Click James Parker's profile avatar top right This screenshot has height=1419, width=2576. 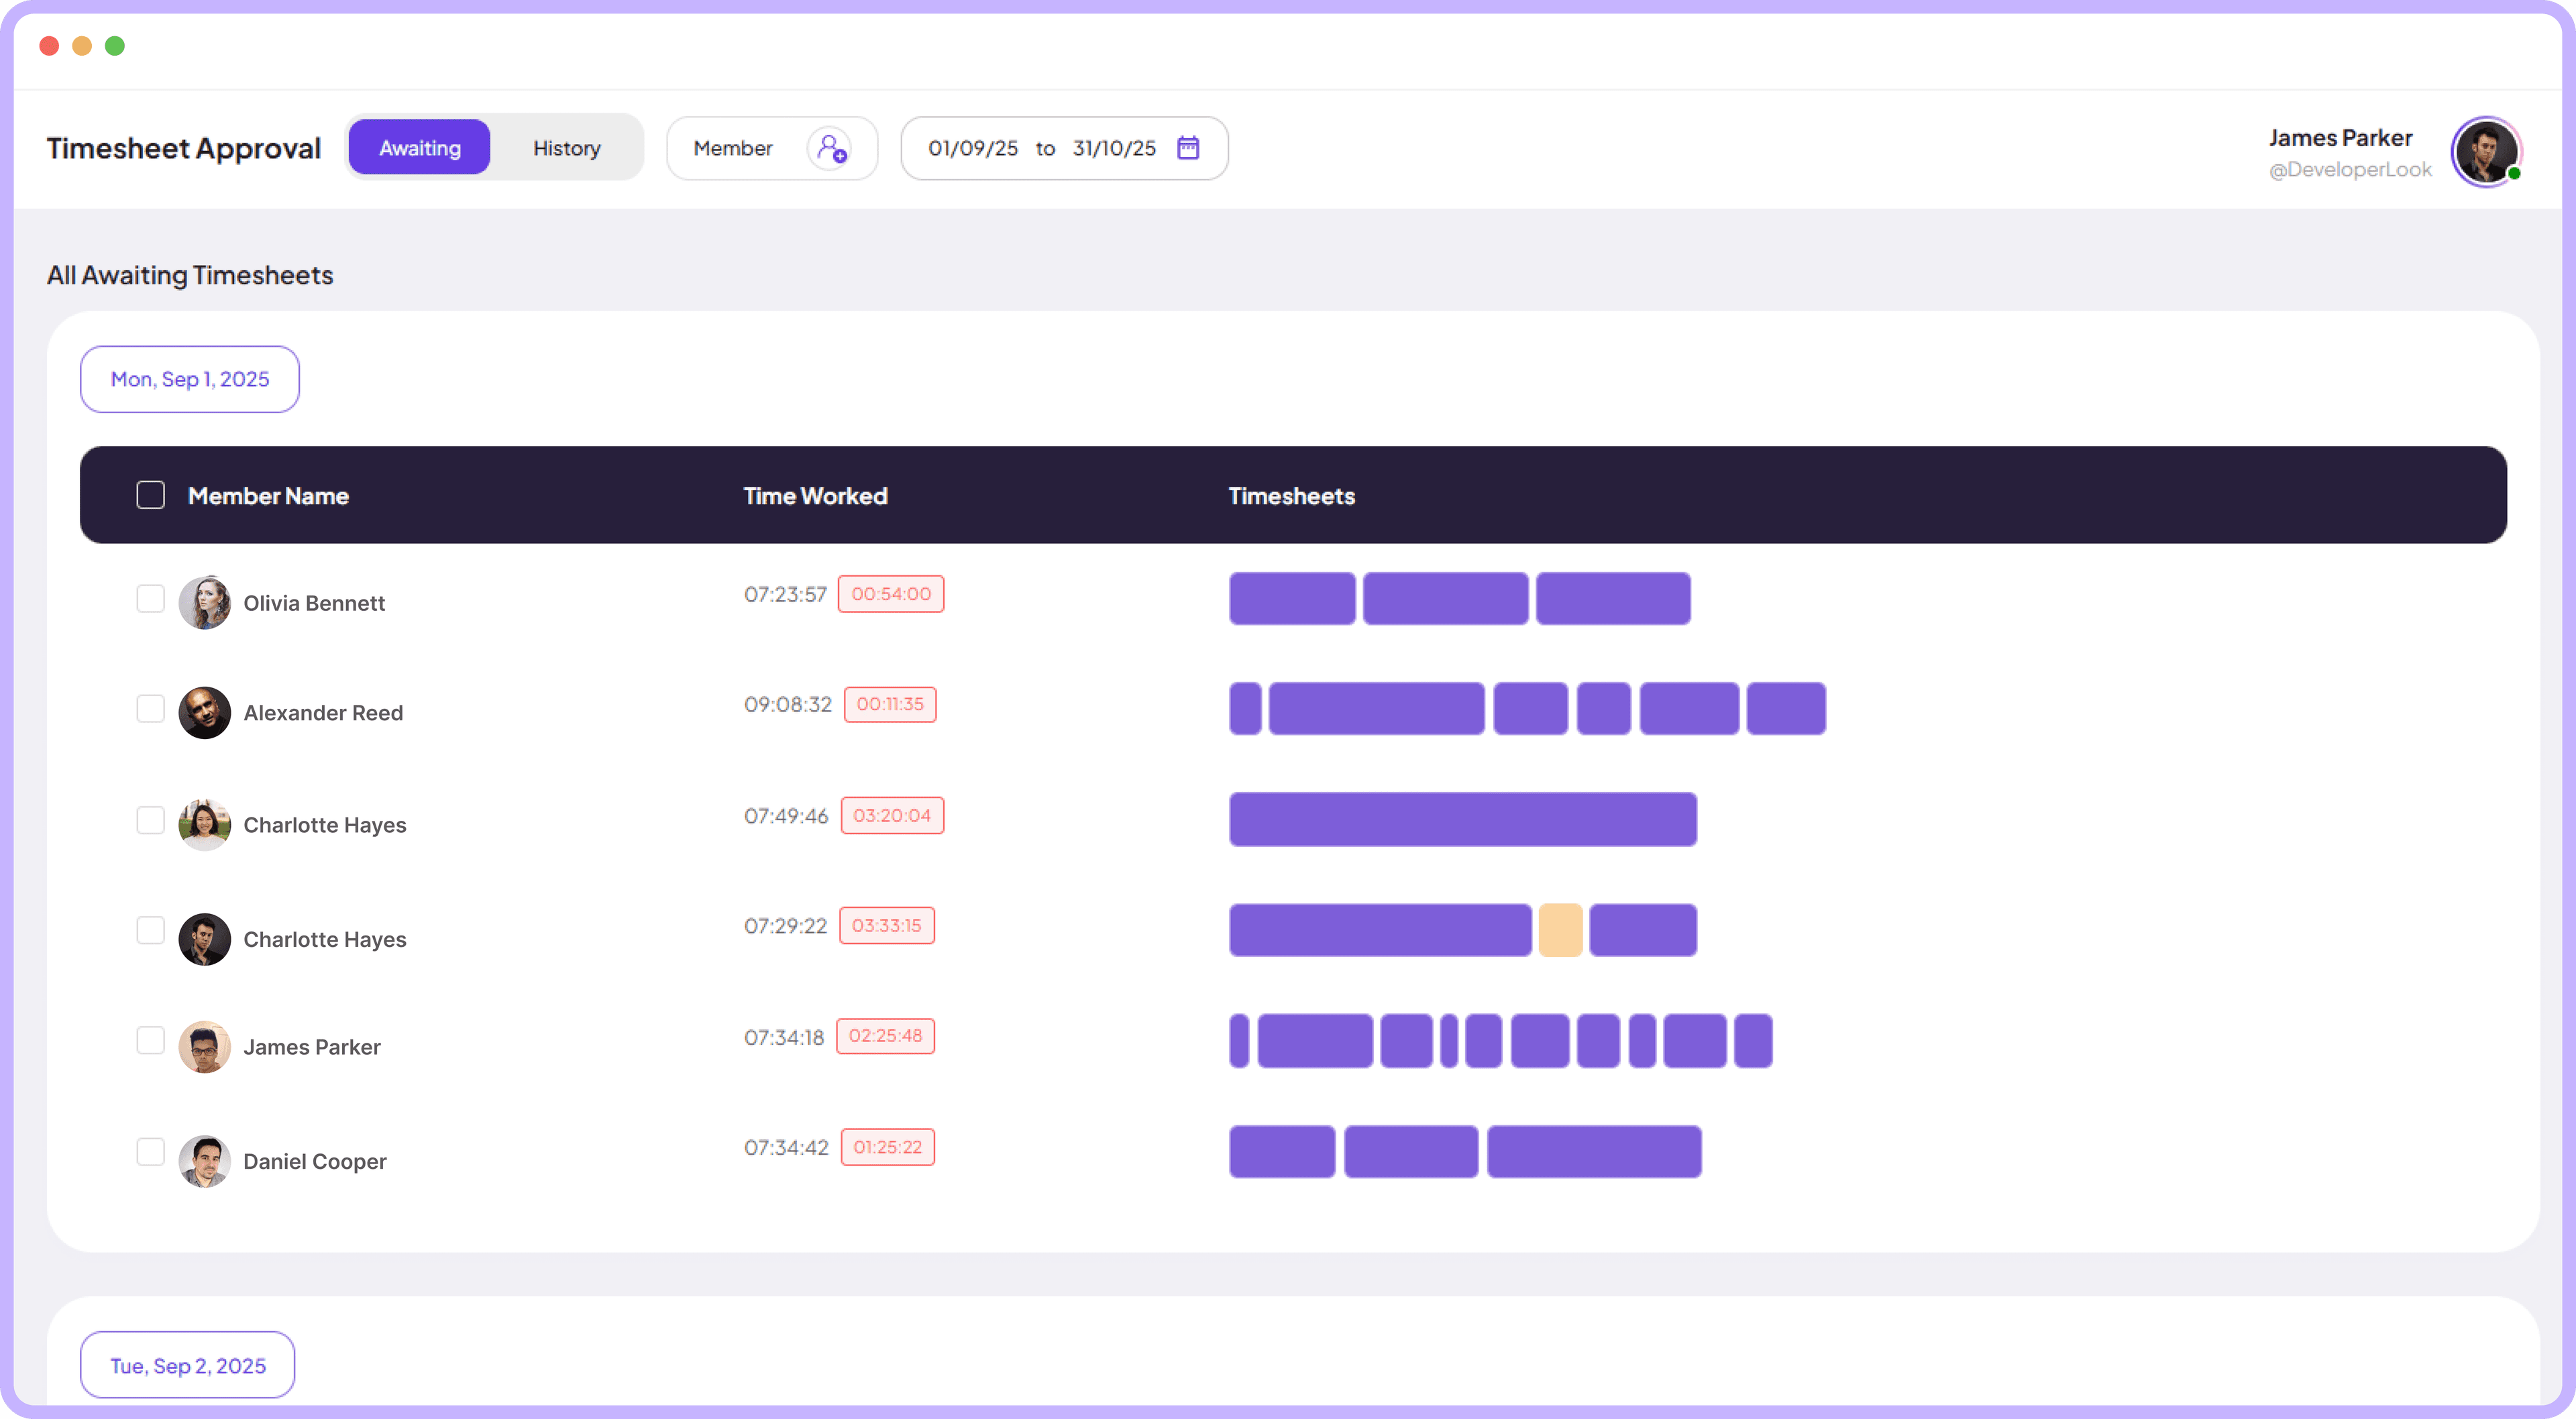pos(2487,152)
